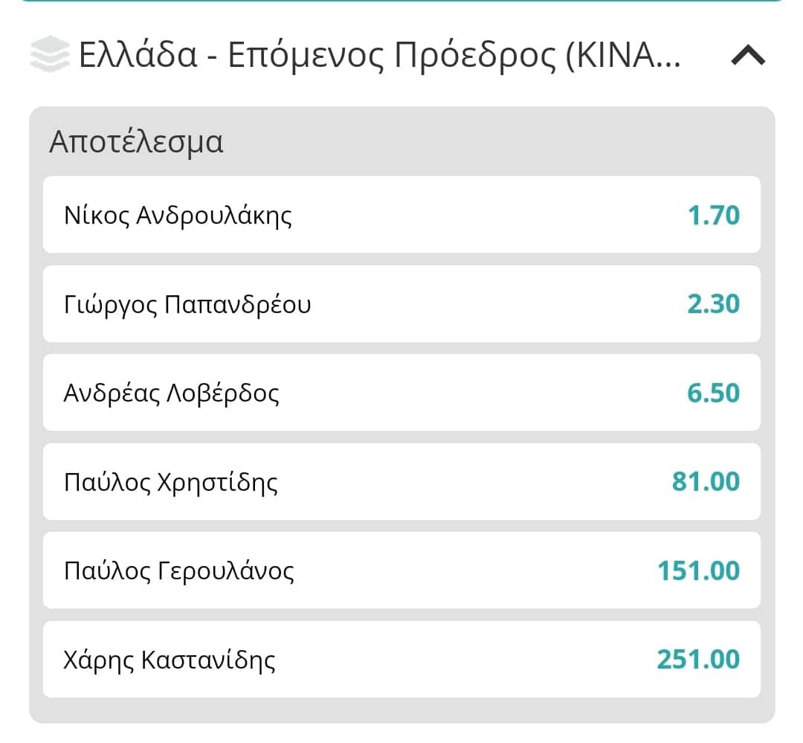Select the Γιώργος Παπανδρέου bet row
Viewport: 803px width, 743px height.
[x=401, y=304]
